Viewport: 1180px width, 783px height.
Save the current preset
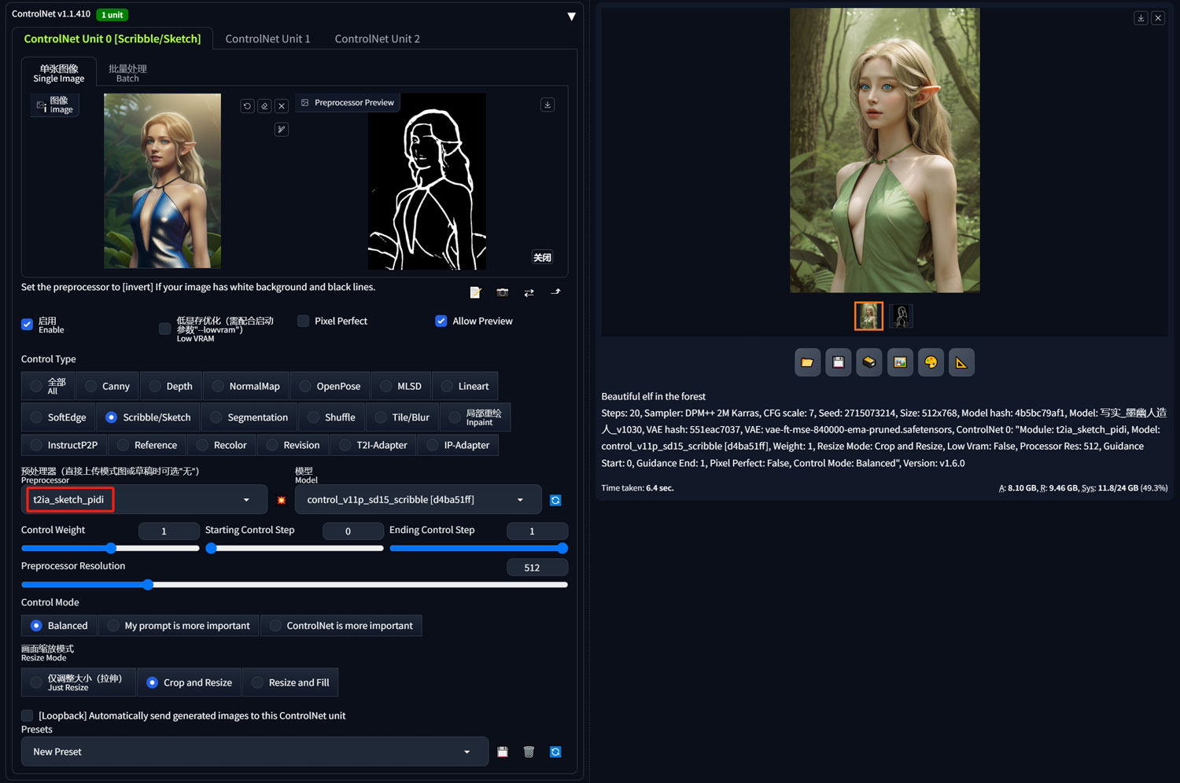503,752
